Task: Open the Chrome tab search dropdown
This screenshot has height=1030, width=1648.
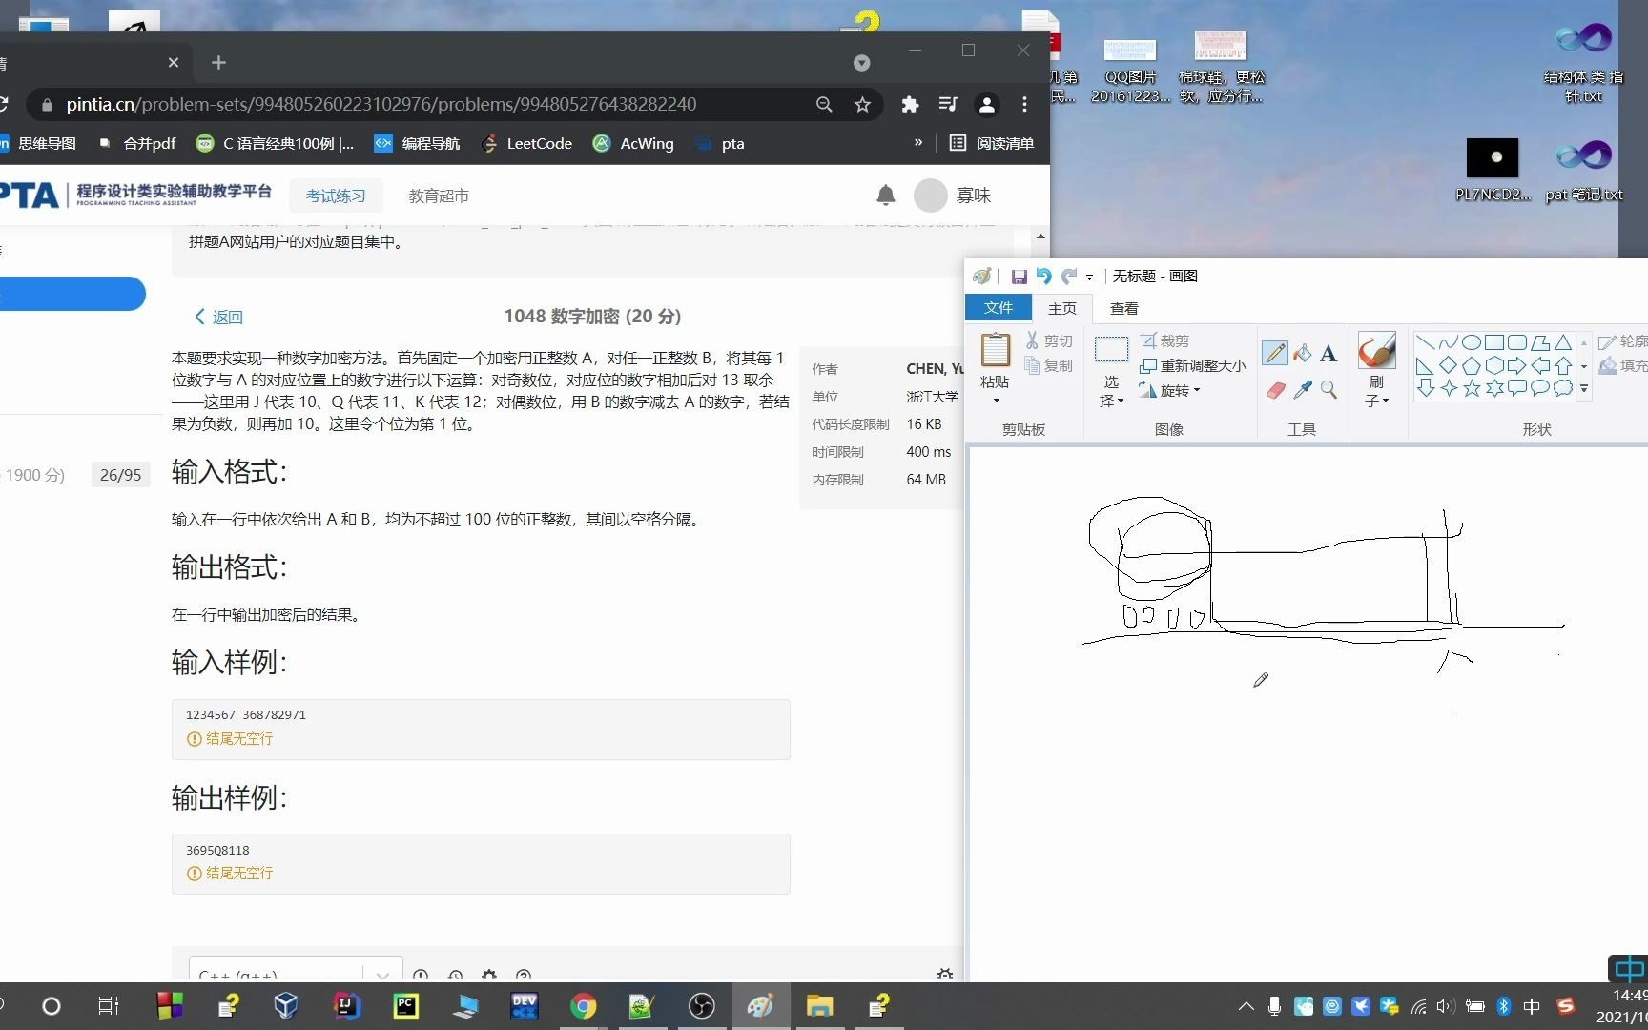Action: click(862, 63)
